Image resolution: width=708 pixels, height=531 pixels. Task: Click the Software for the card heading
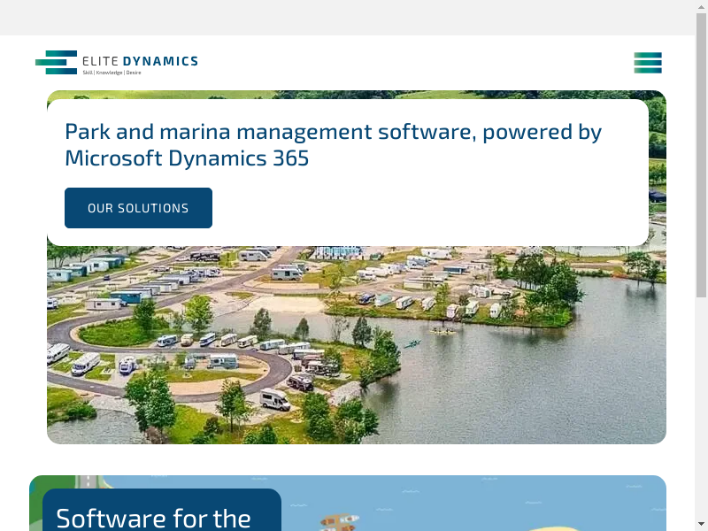pyautogui.click(x=153, y=517)
